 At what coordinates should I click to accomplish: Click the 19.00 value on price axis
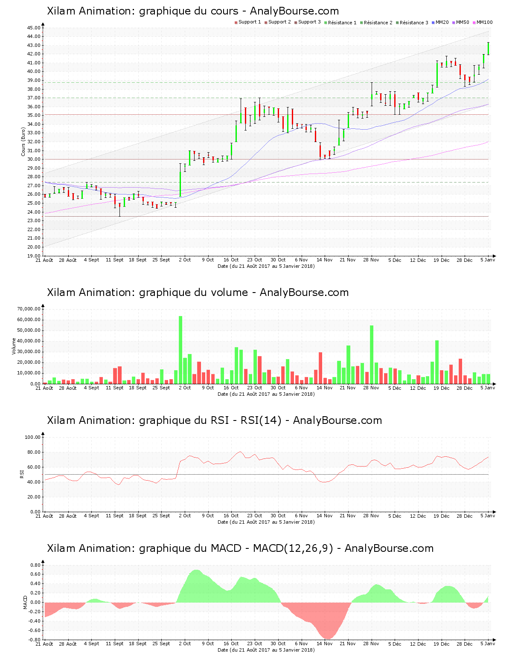(34, 256)
